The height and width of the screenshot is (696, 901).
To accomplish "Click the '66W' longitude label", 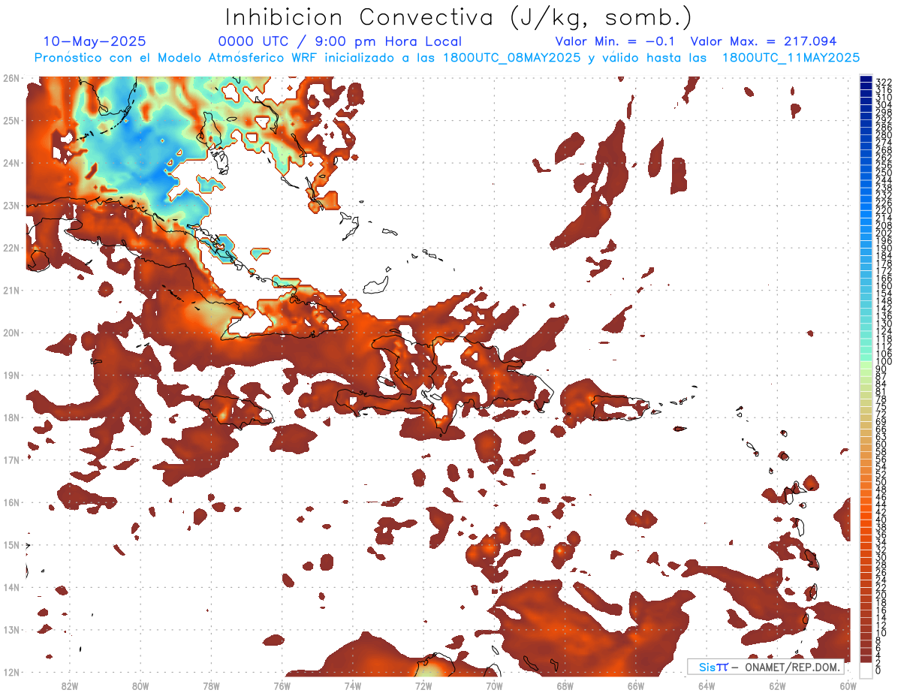I will tap(636, 685).
